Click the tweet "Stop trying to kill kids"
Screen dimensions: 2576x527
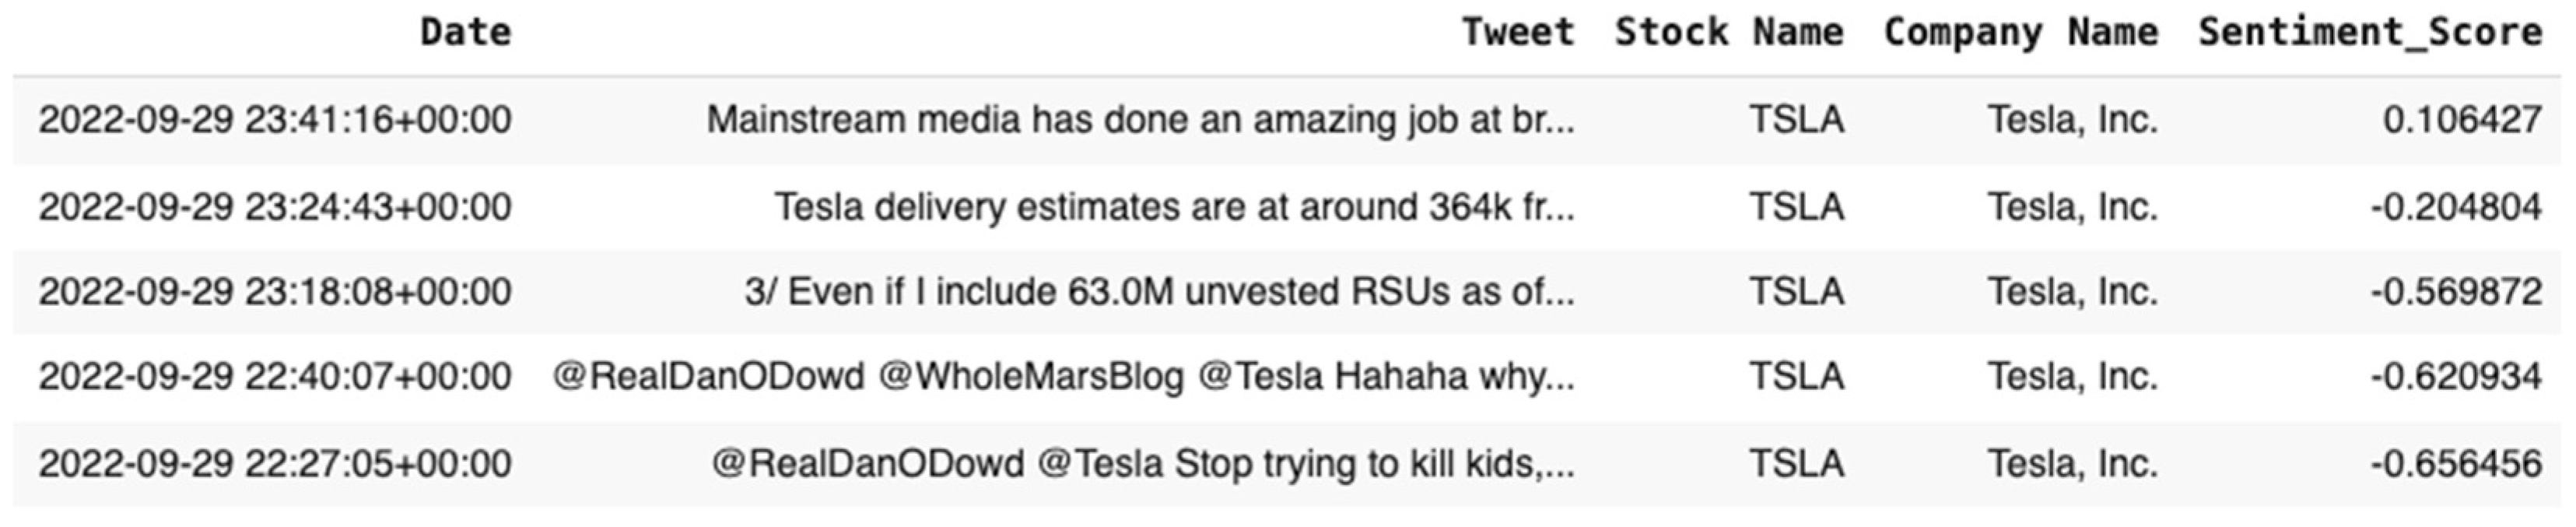pyautogui.click(x=1143, y=464)
